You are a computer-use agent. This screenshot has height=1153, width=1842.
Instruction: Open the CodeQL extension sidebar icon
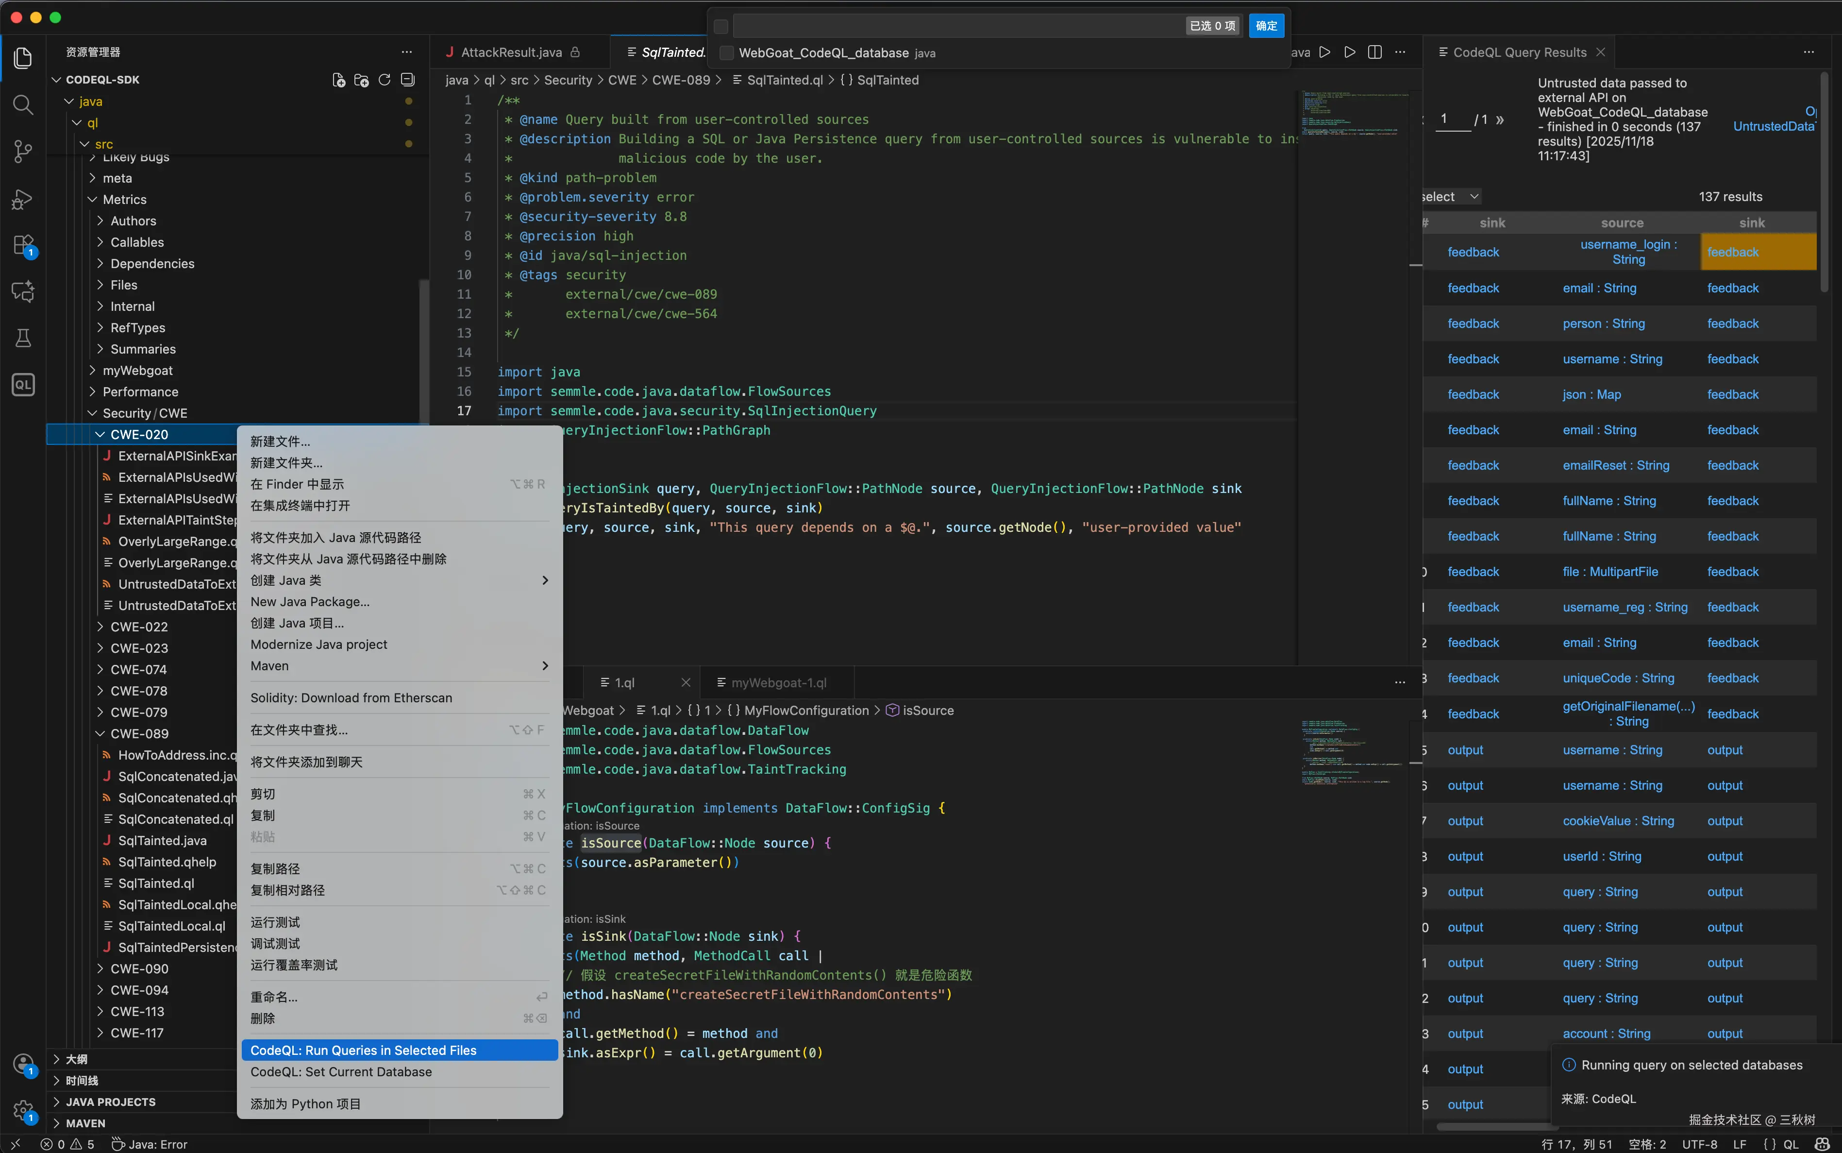[23, 384]
